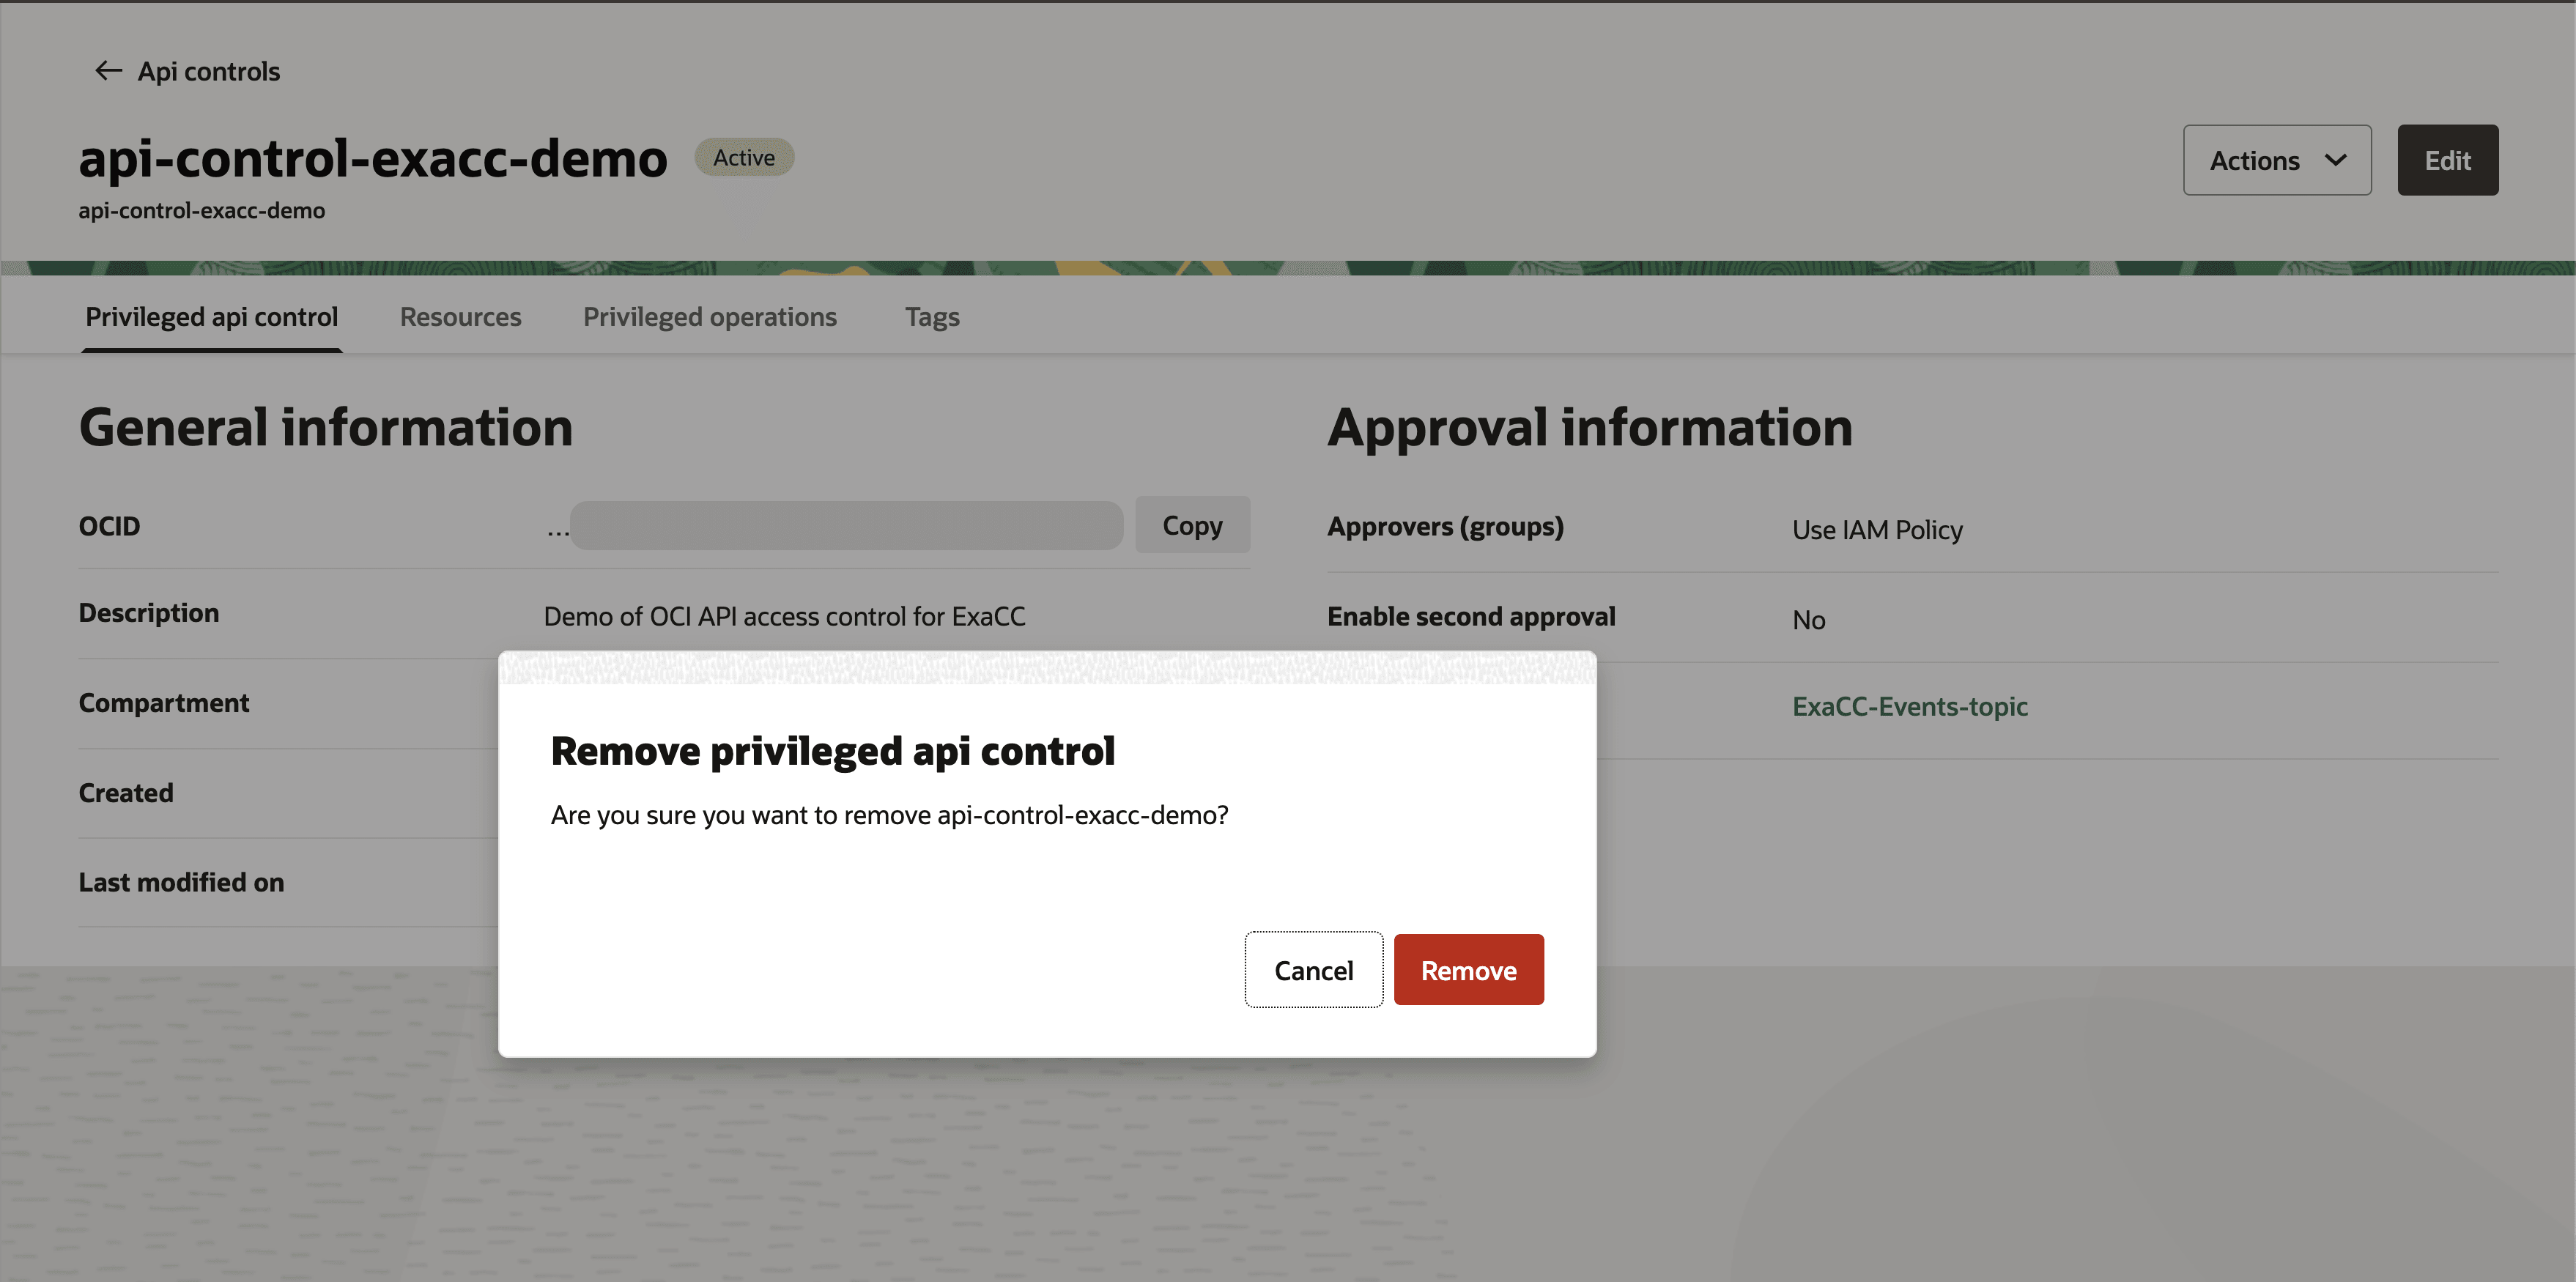Screen dimensions: 2576x1282
Task: Click the ExaCC description text
Action: [783, 616]
